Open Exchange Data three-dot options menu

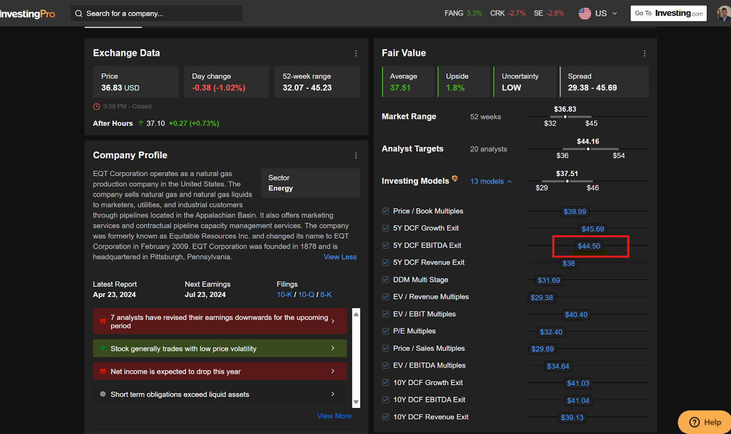click(x=356, y=53)
